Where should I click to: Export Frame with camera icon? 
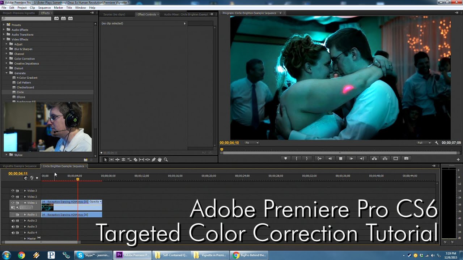coord(406,159)
